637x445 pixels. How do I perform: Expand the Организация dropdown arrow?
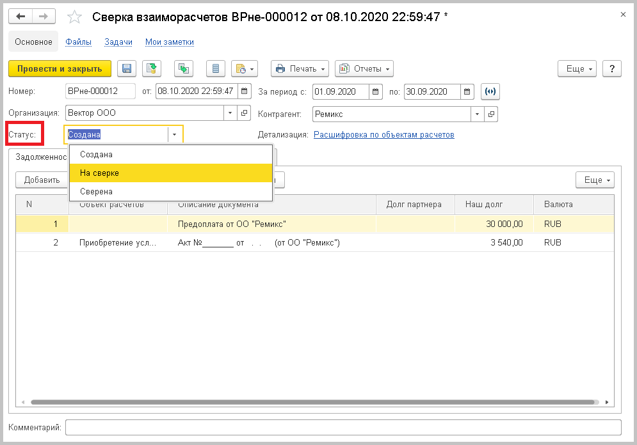coord(230,113)
